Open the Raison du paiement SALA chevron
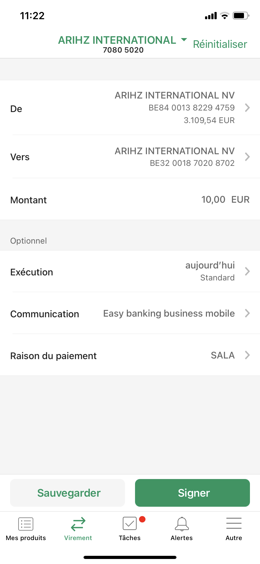This screenshot has width=260, height=564. point(247,355)
